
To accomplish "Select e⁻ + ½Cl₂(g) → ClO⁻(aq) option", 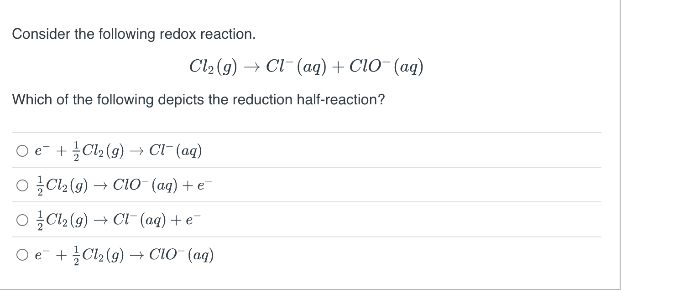I will (x=21, y=255).
